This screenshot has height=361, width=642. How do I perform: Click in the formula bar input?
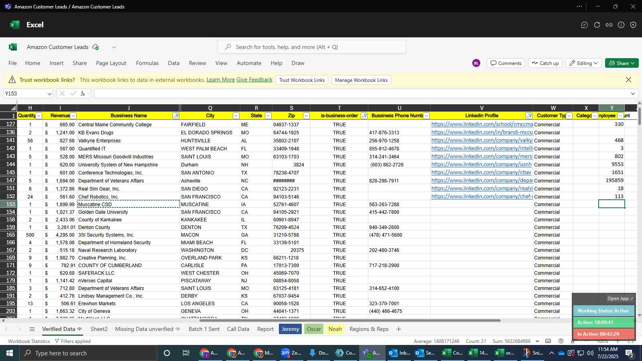click(x=361, y=93)
